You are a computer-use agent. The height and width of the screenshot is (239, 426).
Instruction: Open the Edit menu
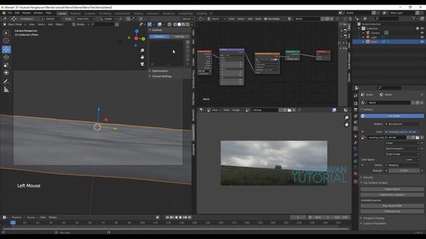(x=17, y=13)
